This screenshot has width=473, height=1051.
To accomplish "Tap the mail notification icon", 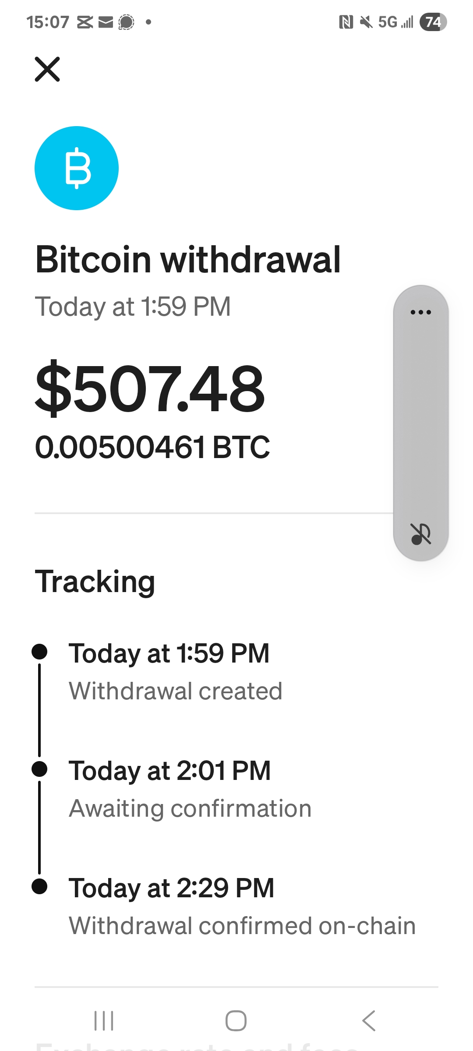I will (x=106, y=22).
